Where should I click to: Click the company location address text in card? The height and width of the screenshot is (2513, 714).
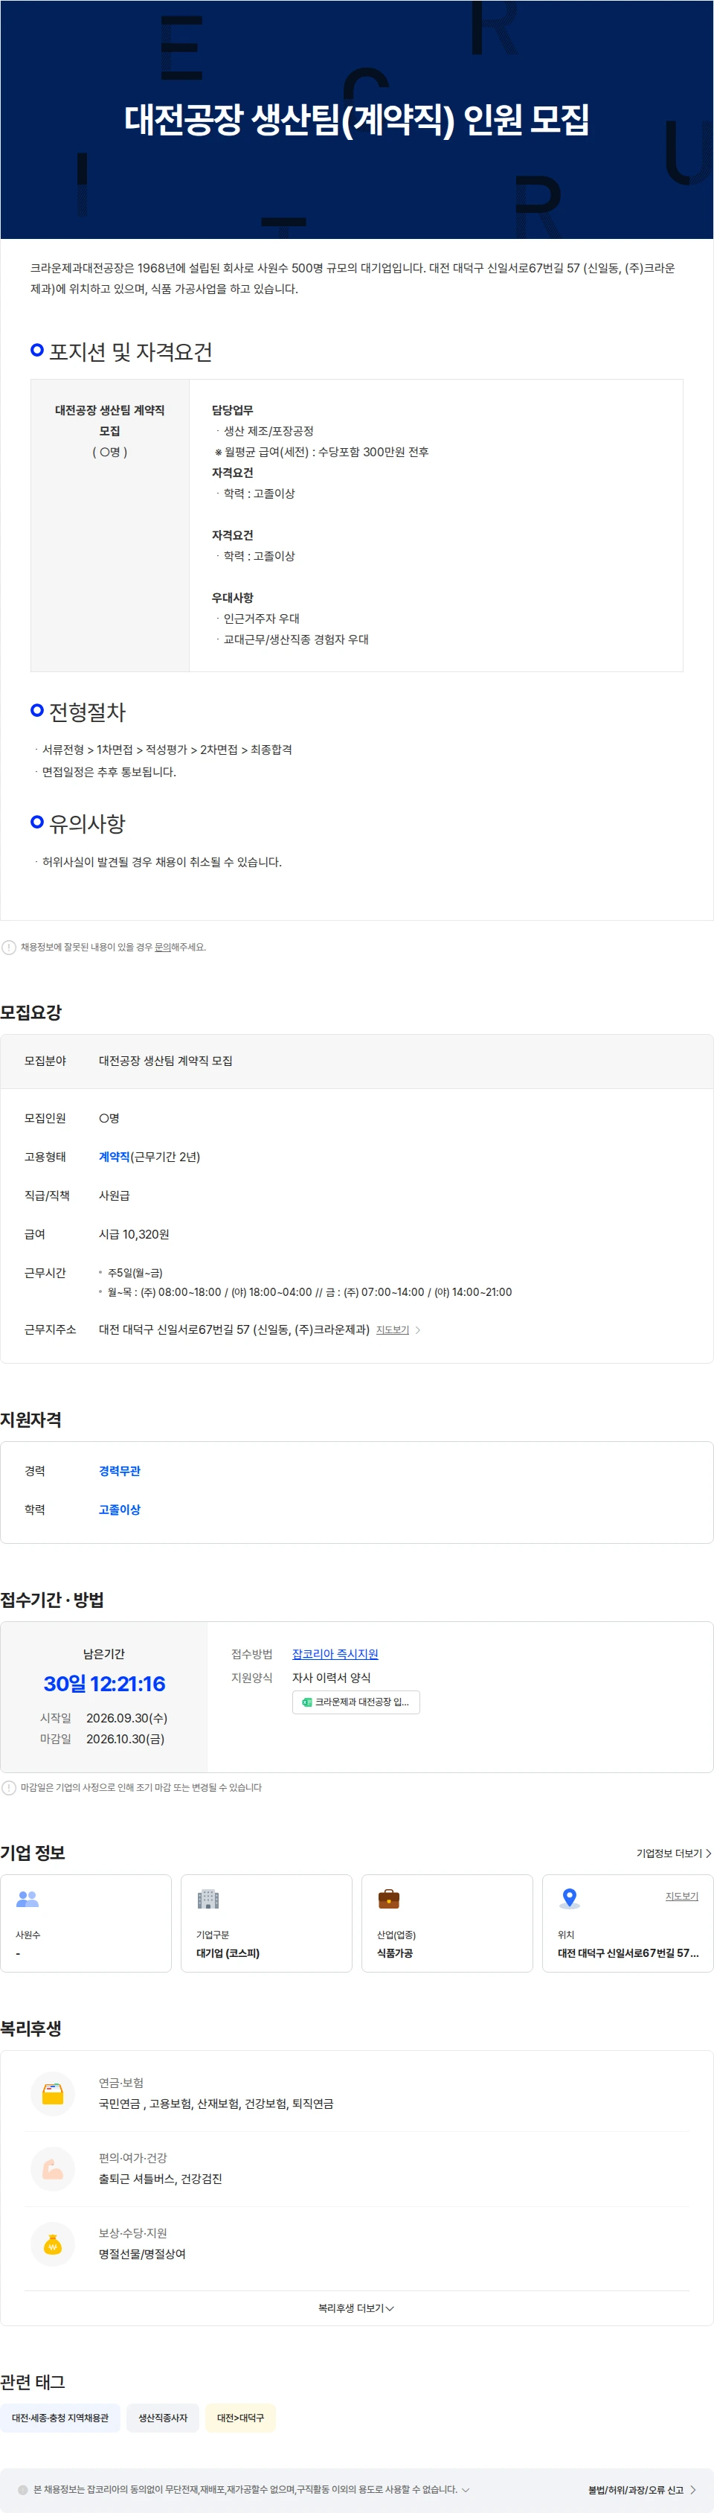pos(628,1953)
